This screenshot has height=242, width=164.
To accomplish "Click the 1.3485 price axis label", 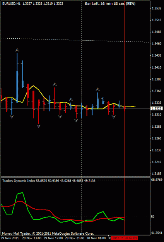I will [x=157, y=32].
